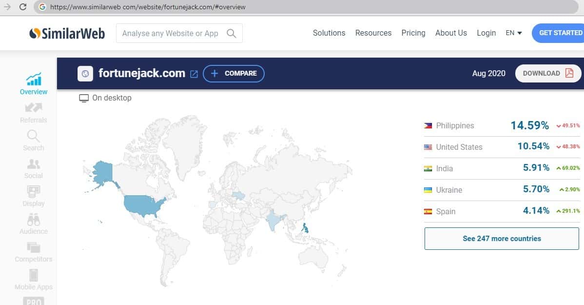The height and width of the screenshot is (305, 584).
Task: Open the Mobile Apps sidebar icon
Action: [x=34, y=275]
